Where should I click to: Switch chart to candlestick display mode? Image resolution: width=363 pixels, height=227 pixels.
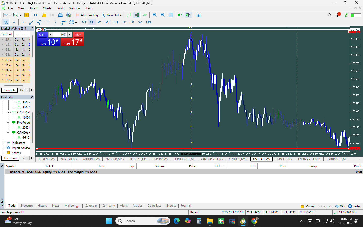click(137, 15)
